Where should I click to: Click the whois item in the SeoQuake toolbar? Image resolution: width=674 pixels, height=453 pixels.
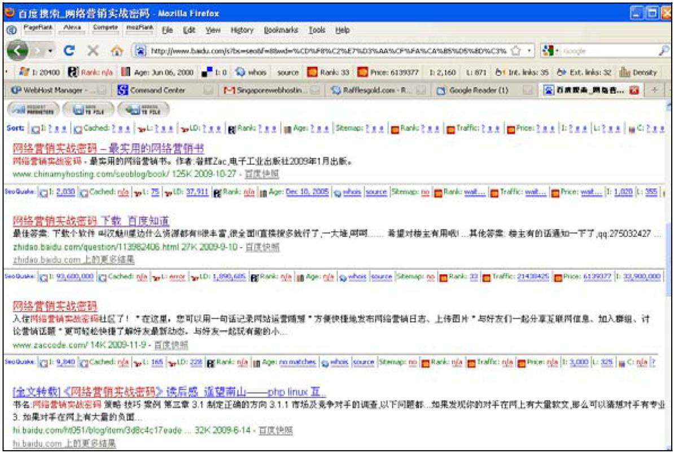click(x=251, y=72)
